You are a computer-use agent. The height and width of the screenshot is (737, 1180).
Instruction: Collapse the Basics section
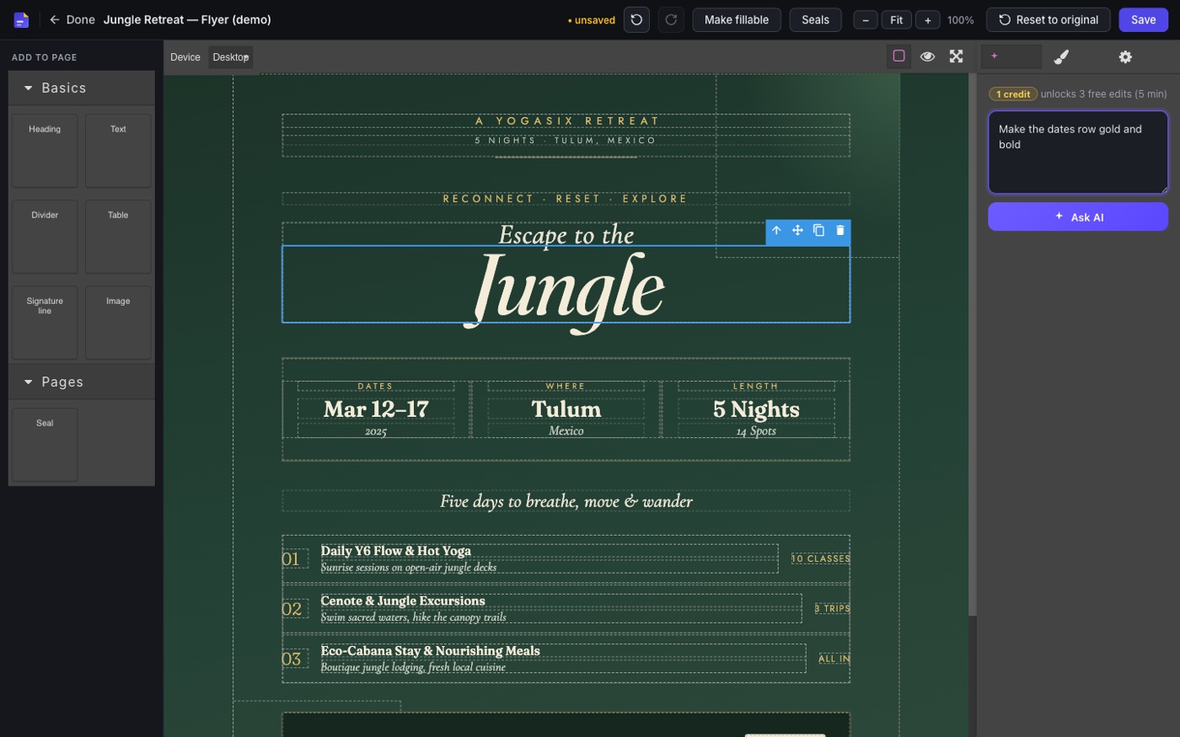point(82,88)
